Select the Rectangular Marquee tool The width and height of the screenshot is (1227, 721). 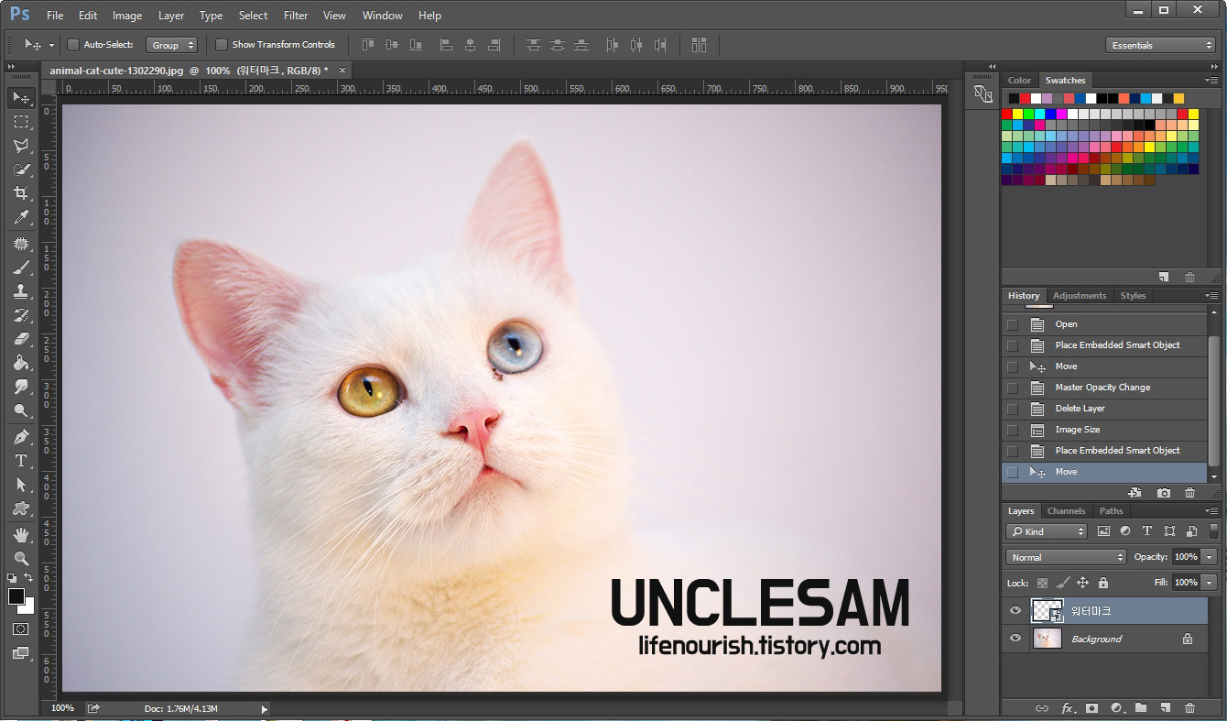[21, 121]
